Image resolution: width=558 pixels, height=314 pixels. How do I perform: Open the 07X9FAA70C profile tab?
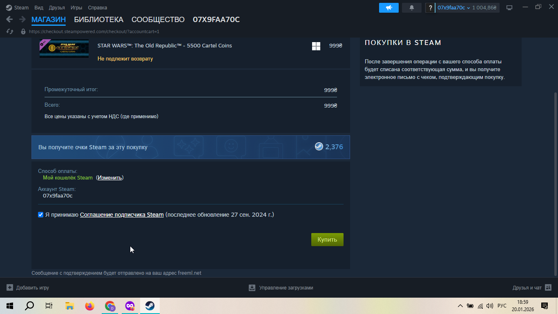click(x=216, y=20)
